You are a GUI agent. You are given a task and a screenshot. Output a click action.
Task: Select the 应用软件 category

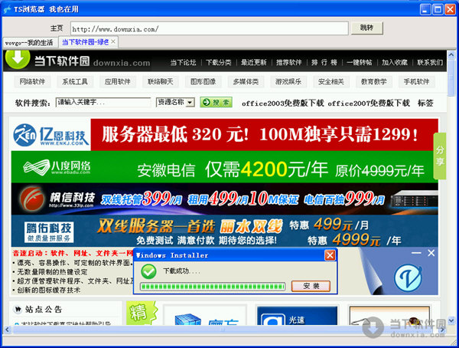[x=118, y=81]
